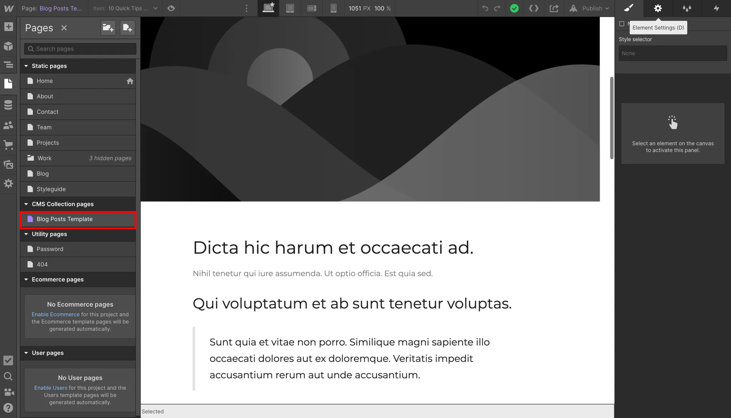The image size is (731, 418).
Task: Open the Navigator panel icon
Action: (x=9, y=65)
